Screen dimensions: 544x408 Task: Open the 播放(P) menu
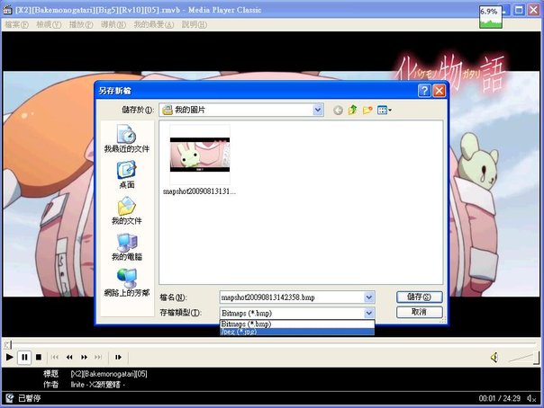coord(81,24)
